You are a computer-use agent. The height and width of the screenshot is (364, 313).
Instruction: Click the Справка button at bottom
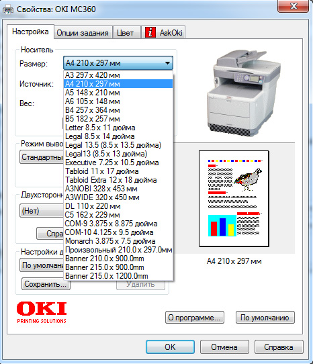tap(279, 347)
